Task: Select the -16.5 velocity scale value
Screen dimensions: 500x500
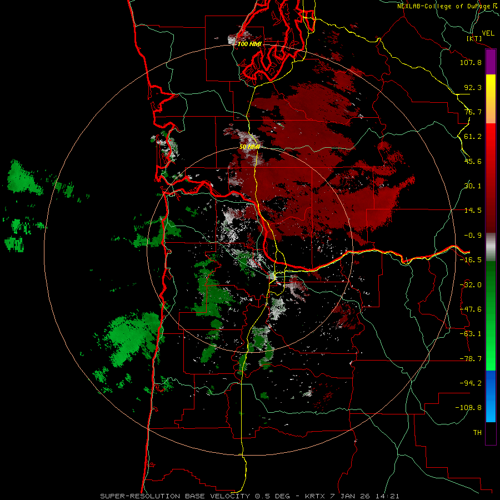Action: click(x=471, y=260)
